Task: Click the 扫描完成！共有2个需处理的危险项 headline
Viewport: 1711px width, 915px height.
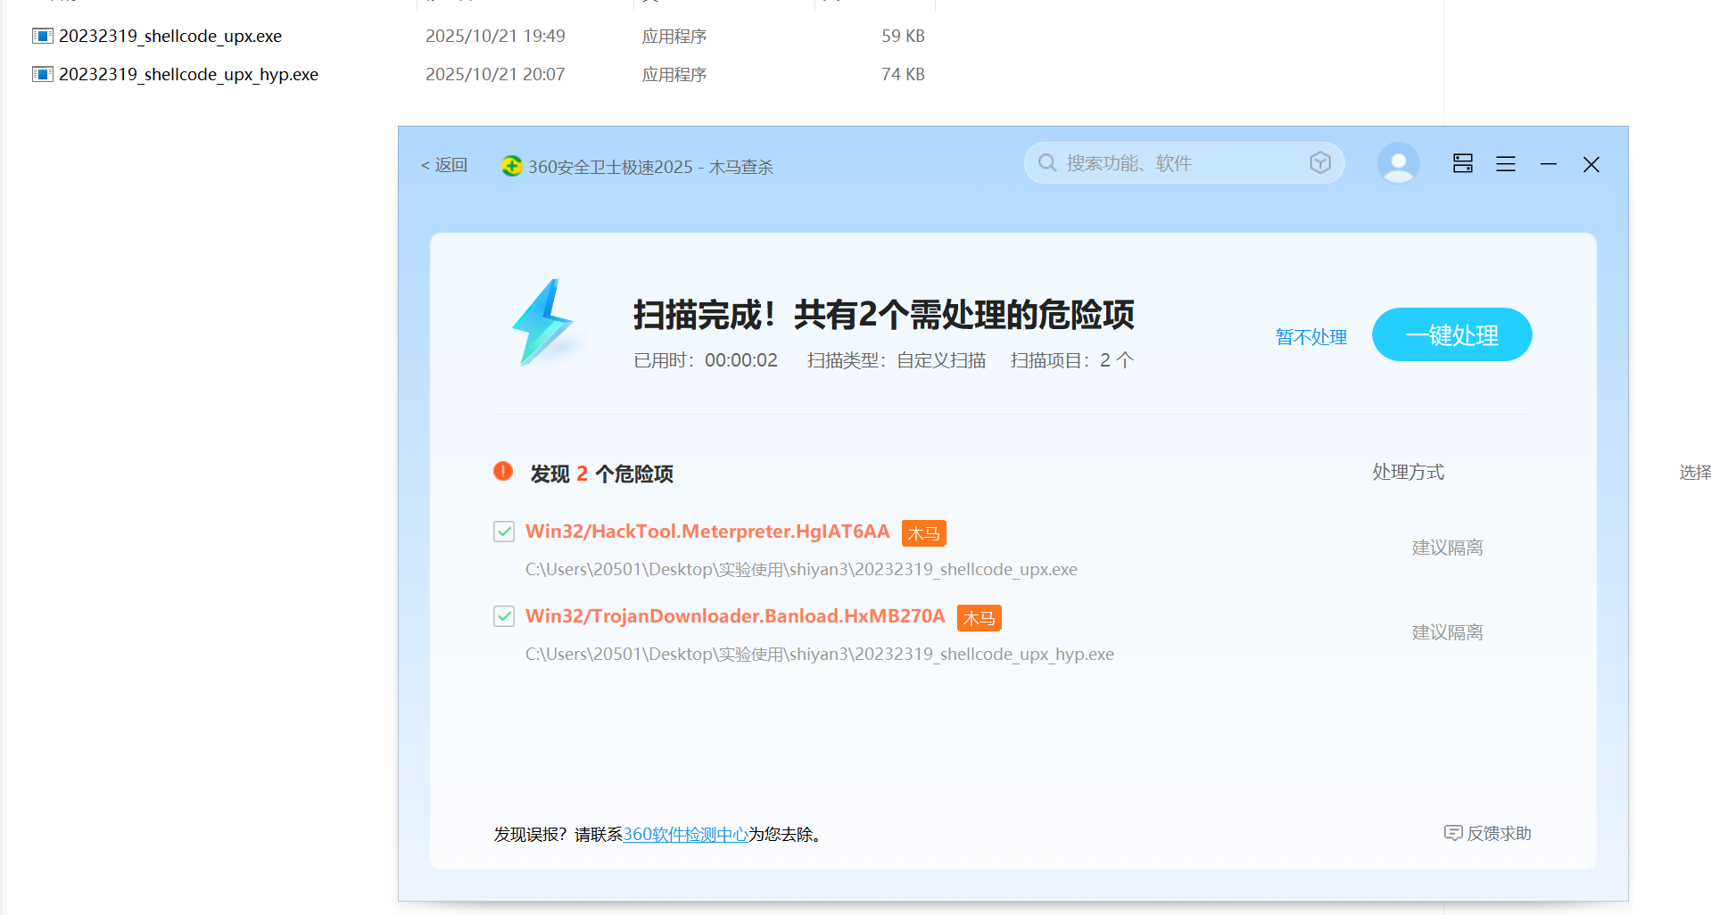Action: click(x=883, y=315)
